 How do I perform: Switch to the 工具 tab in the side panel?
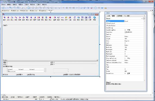[108, 16]
